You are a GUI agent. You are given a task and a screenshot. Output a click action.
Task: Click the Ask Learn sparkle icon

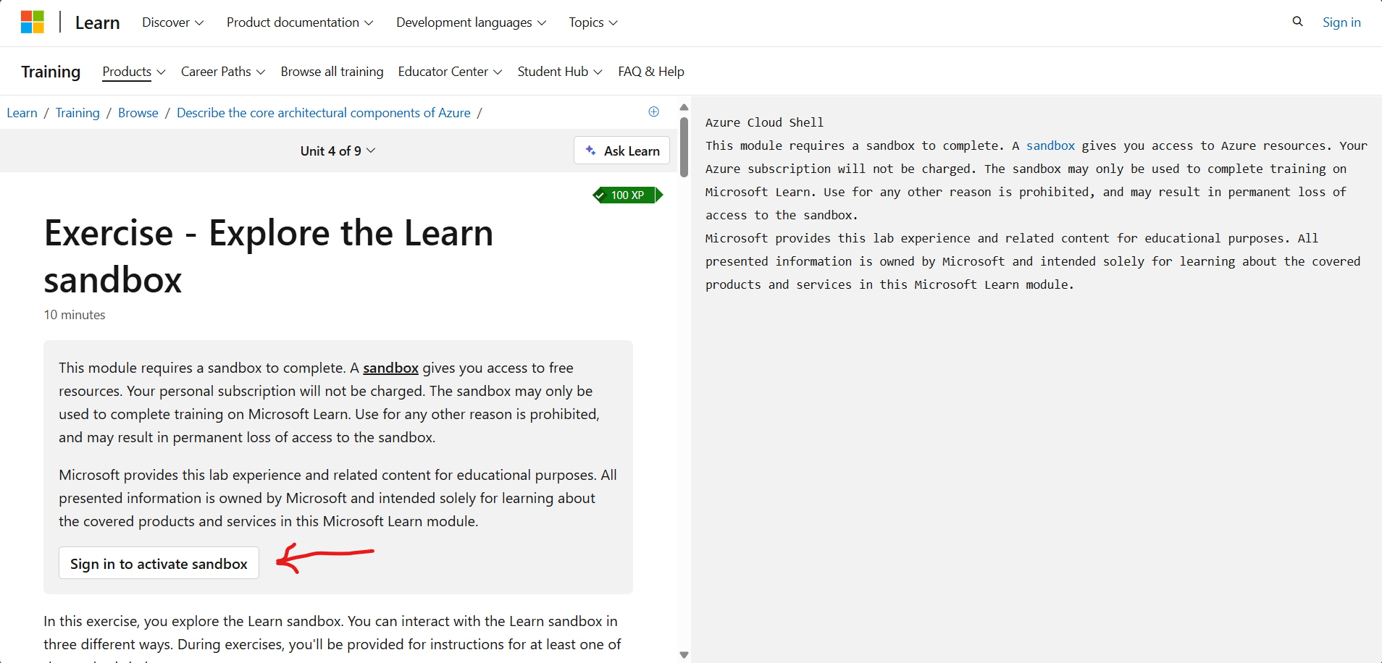[592, 151]
